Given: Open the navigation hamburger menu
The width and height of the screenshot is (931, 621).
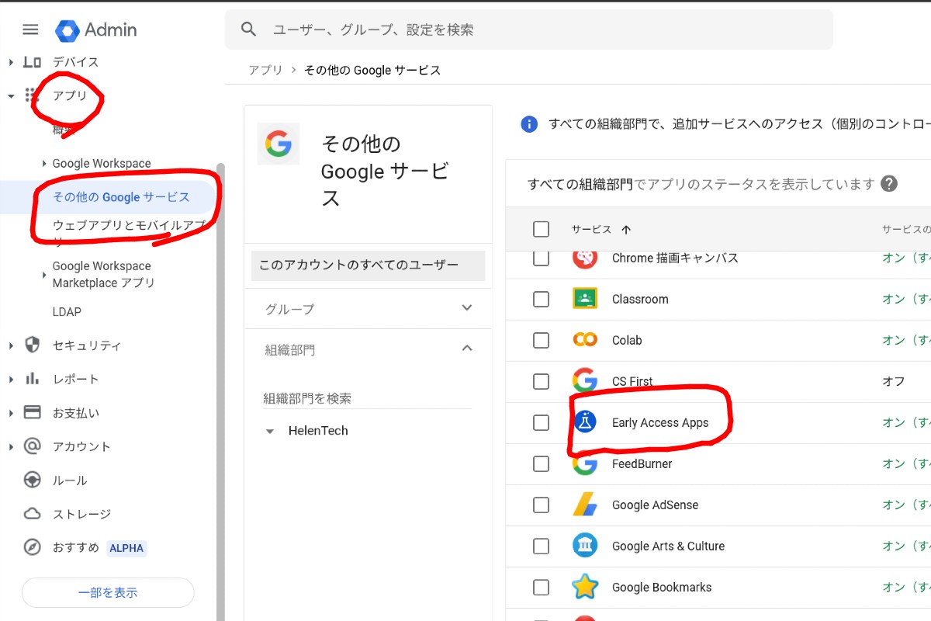Looking at the screenshot, I should [x=29, y=29].
